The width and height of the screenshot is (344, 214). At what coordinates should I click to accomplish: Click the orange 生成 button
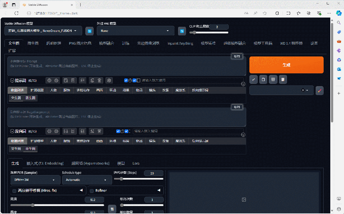point(286,65)
